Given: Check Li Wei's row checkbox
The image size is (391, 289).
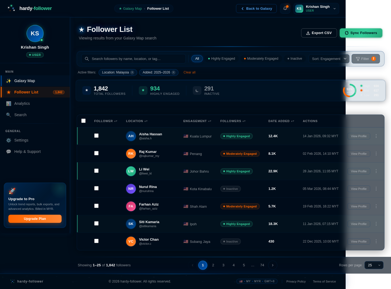Looking at the screenshot, I should point(96,171).
